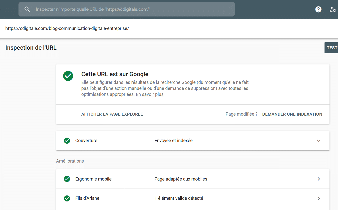Click DEMANDER UNE INDEXATION
Screen dimensions: 338x210
tap(292, 114)
